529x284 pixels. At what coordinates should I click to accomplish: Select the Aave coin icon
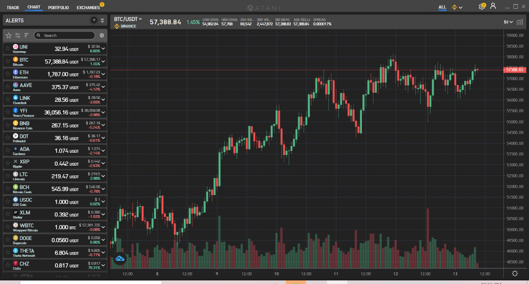pos(15,85)
